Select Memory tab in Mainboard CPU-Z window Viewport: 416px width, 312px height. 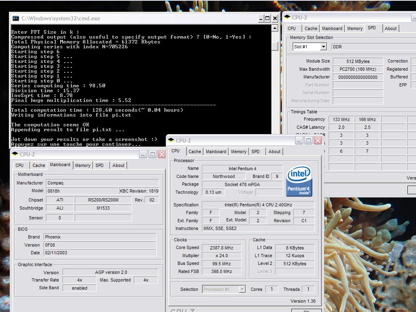point(83,165)
